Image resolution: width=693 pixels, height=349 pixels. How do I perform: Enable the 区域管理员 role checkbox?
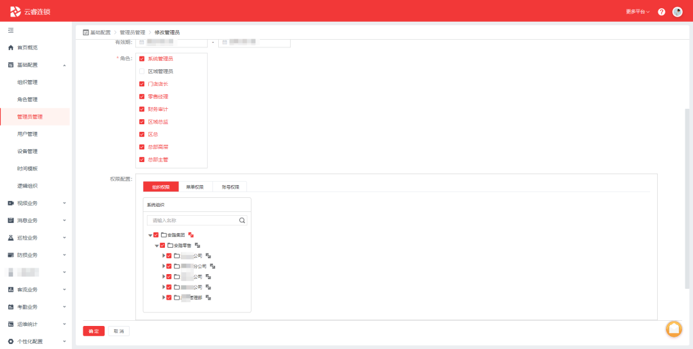click(x=142, y=71)
